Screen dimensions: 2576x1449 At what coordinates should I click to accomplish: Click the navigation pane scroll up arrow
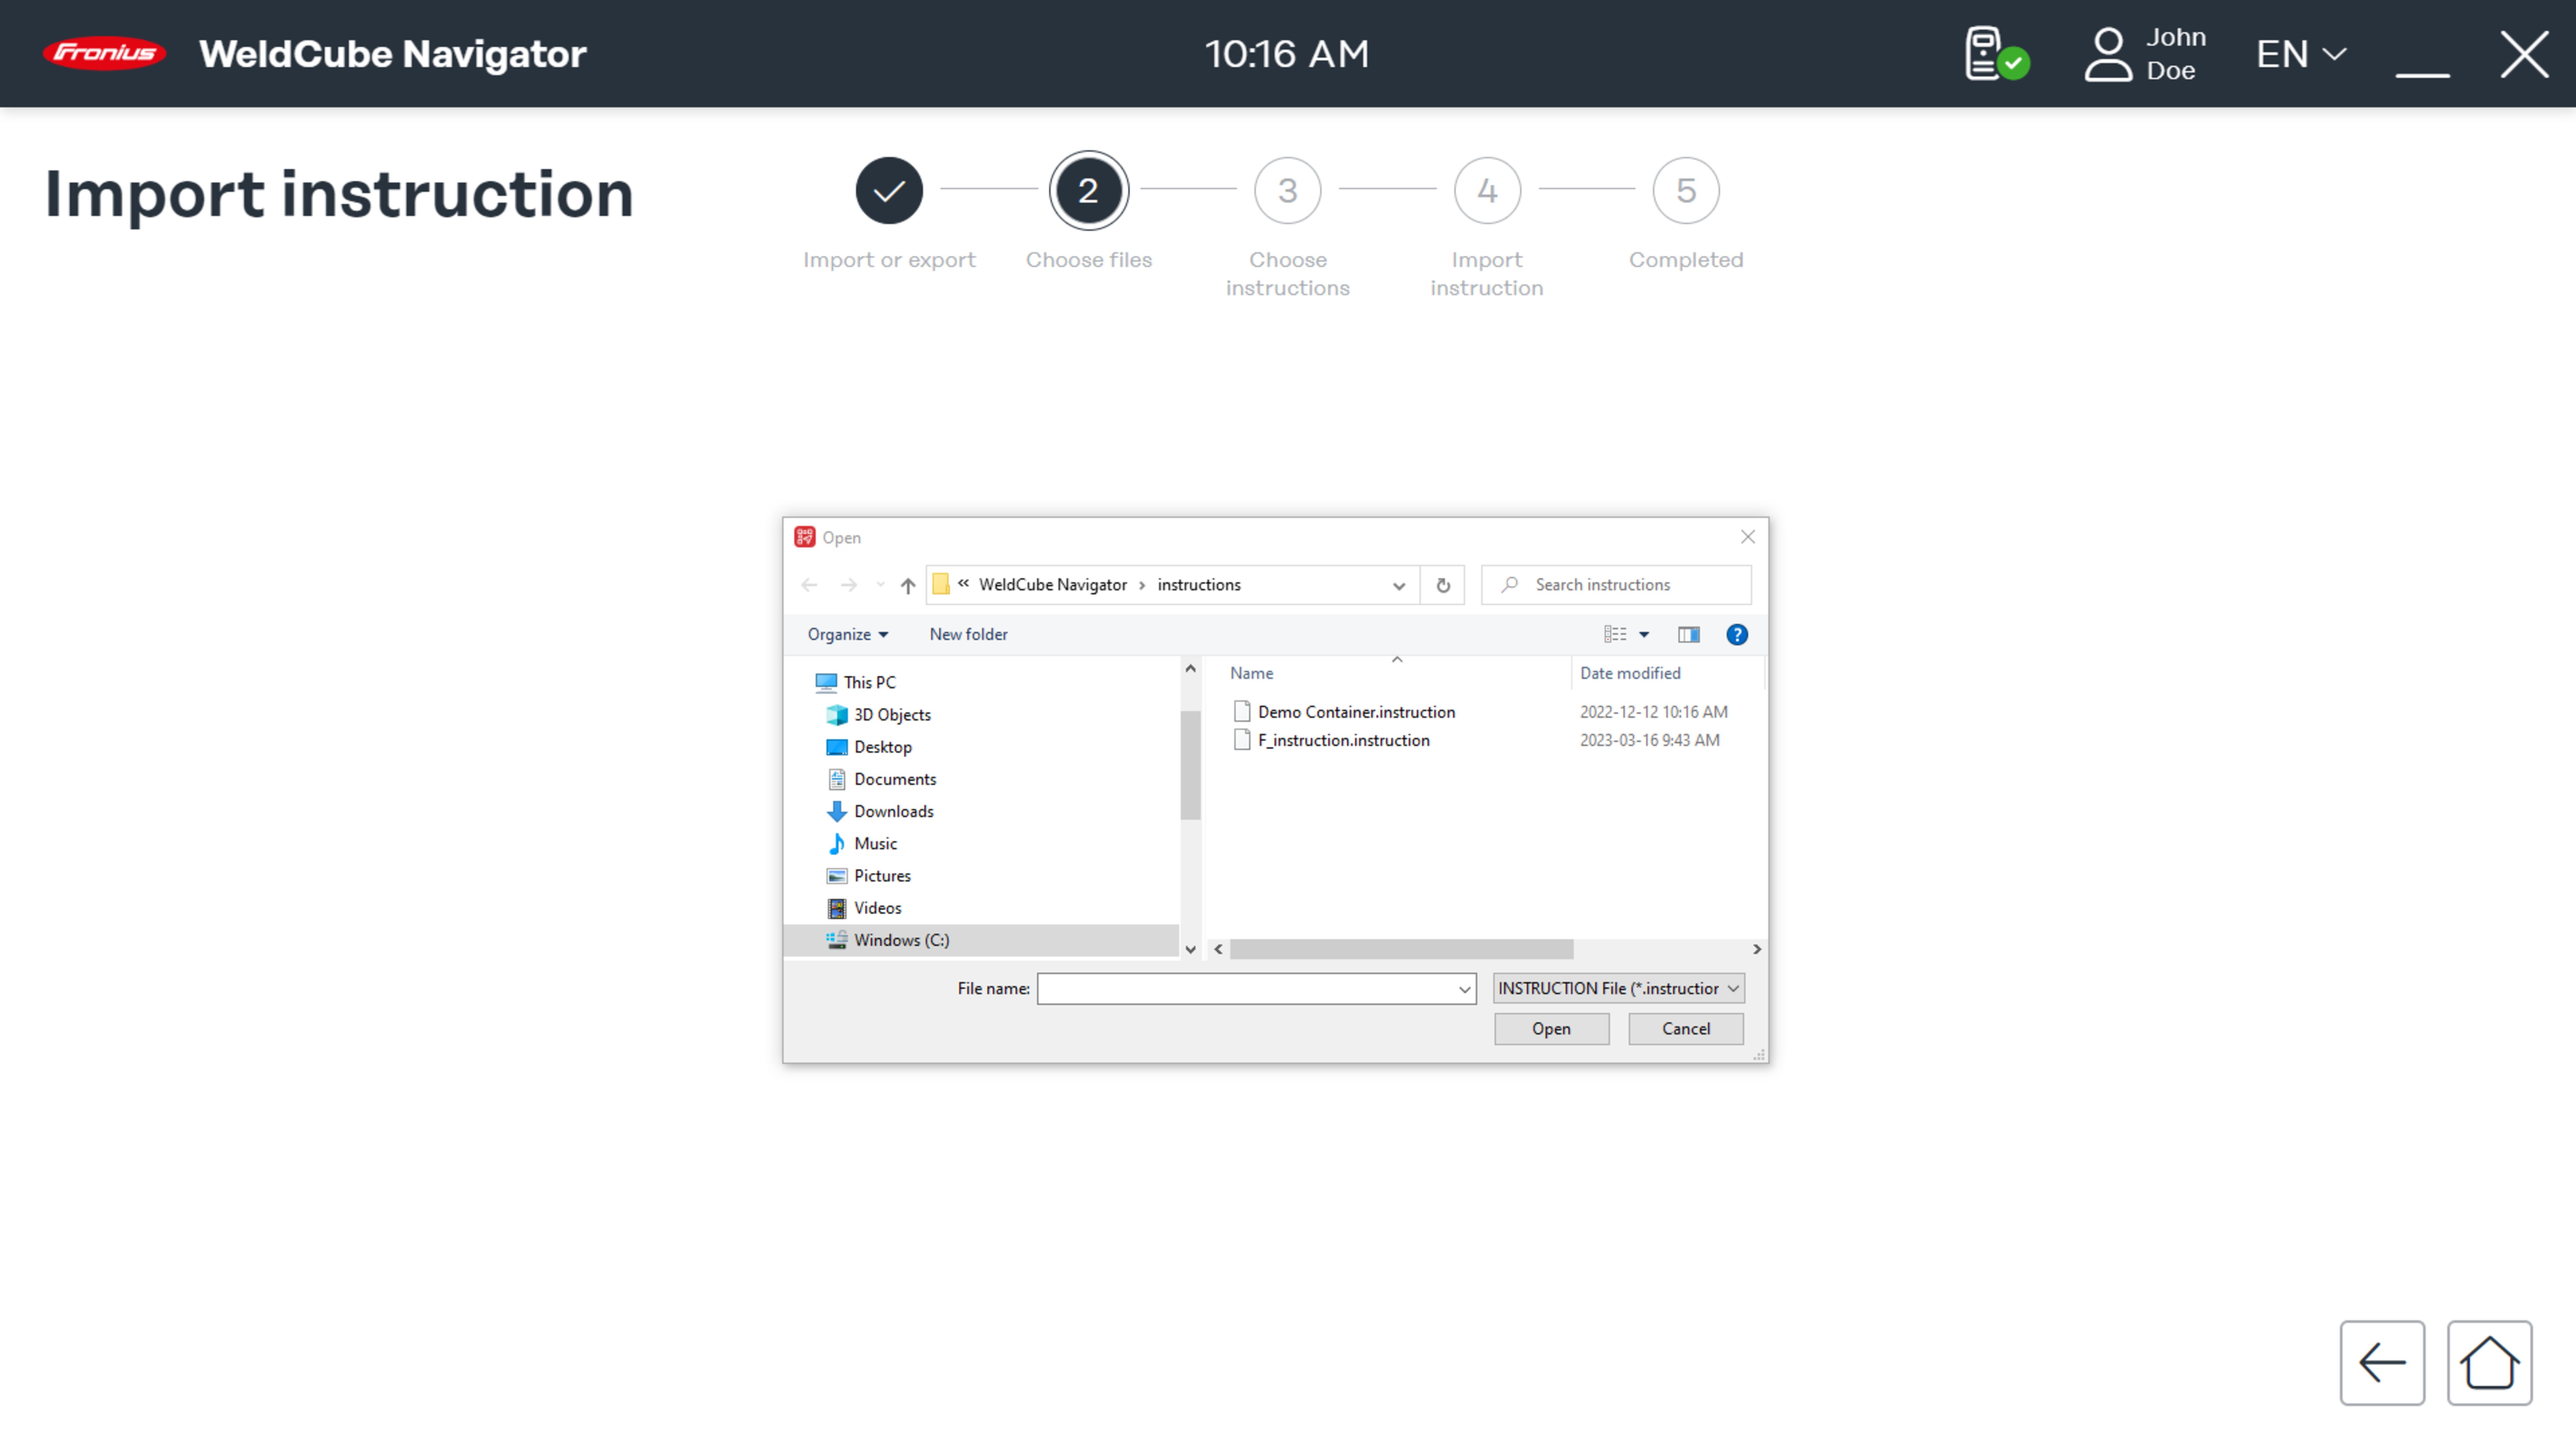click(x=1190, y=669)
